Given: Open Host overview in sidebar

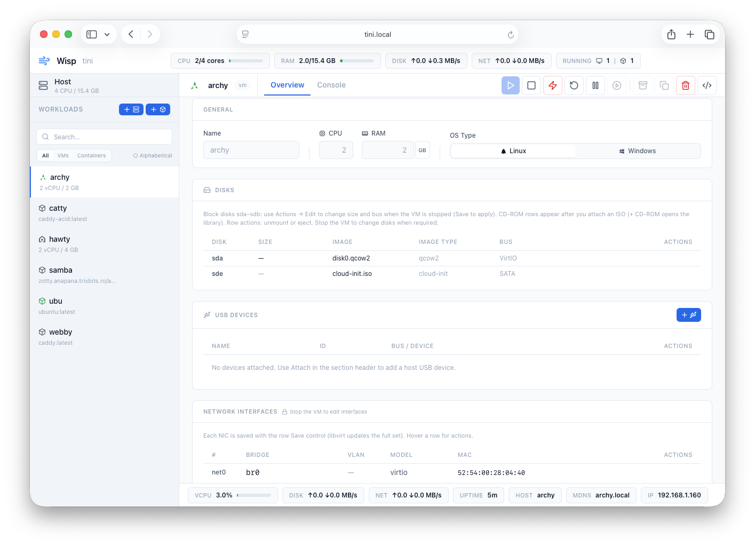Looking at the screenshot, I should point(105,85).
